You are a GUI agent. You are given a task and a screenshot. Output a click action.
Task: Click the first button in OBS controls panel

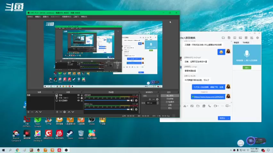pos(170,96)
